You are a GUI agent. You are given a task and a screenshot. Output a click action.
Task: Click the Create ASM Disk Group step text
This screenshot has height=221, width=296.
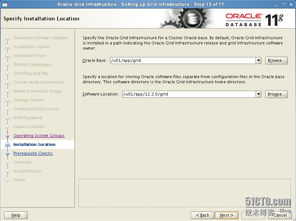tap(36, 109)
